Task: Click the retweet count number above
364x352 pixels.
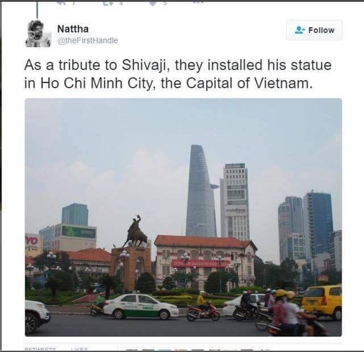Action: tap(121, 3)
